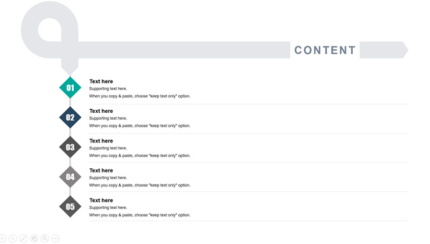Click the 'keep text only' line under item 04
Screen dimensions: 430x244
tap(139, 185)
